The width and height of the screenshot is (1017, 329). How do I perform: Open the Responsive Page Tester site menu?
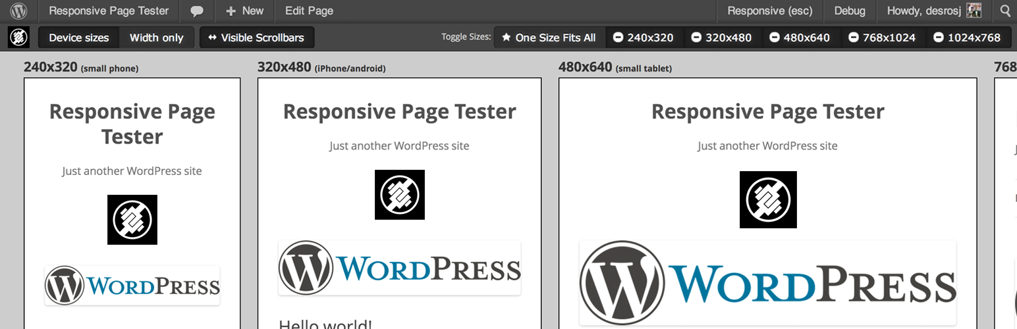tap(109, 11)
